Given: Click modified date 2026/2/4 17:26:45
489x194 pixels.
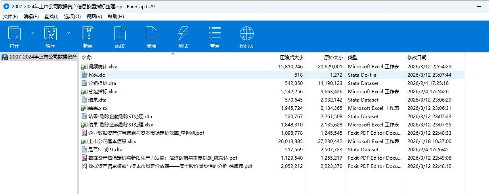Looking at the screenshot, I should click(428, 150).
